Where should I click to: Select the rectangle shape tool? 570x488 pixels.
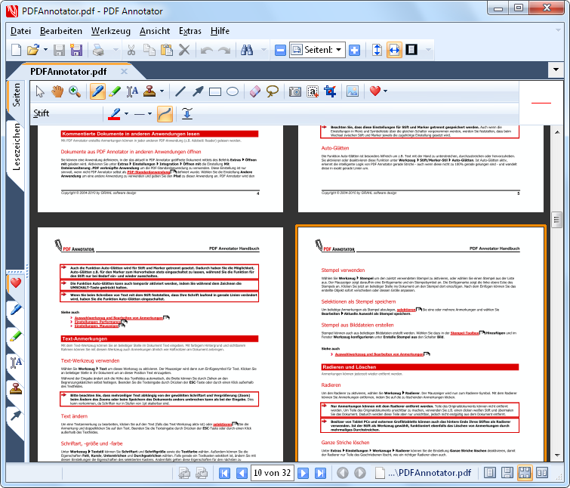pos(215,91)
